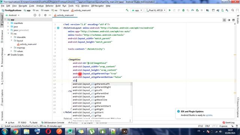
Task: Open the AVD Manager phone icon
Action: pos(222,10)
